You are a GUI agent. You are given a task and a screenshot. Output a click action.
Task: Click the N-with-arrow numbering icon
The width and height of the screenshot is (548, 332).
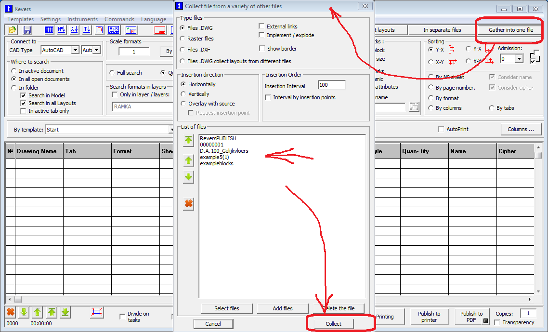pos(62,30)
